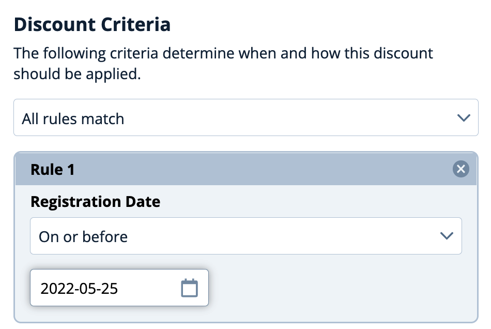Click the circular X on Rule 1 header
The height and width of the screenshot is (329, 491).
tap(461, 169)
